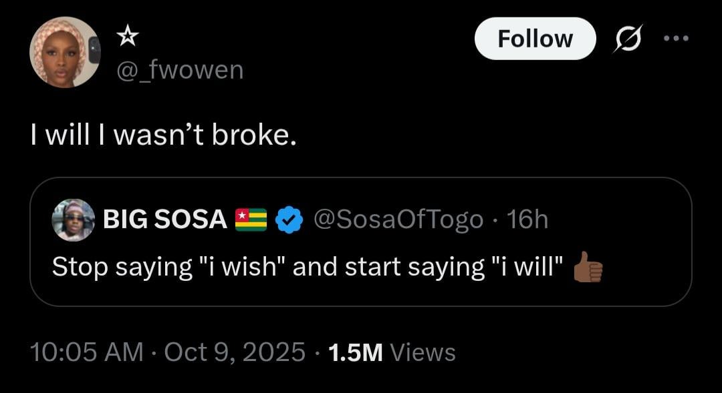This screenshot has height=393, width=722.
Task: Click the 10:05 AM post time
Action: click(87, 352)
